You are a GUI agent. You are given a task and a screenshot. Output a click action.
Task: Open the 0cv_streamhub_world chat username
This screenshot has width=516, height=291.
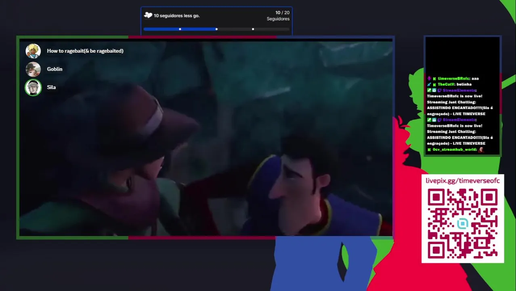[455, 150]
